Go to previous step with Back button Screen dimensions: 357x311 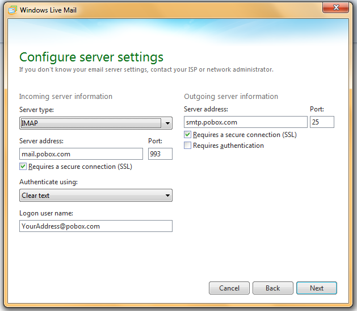273,288
